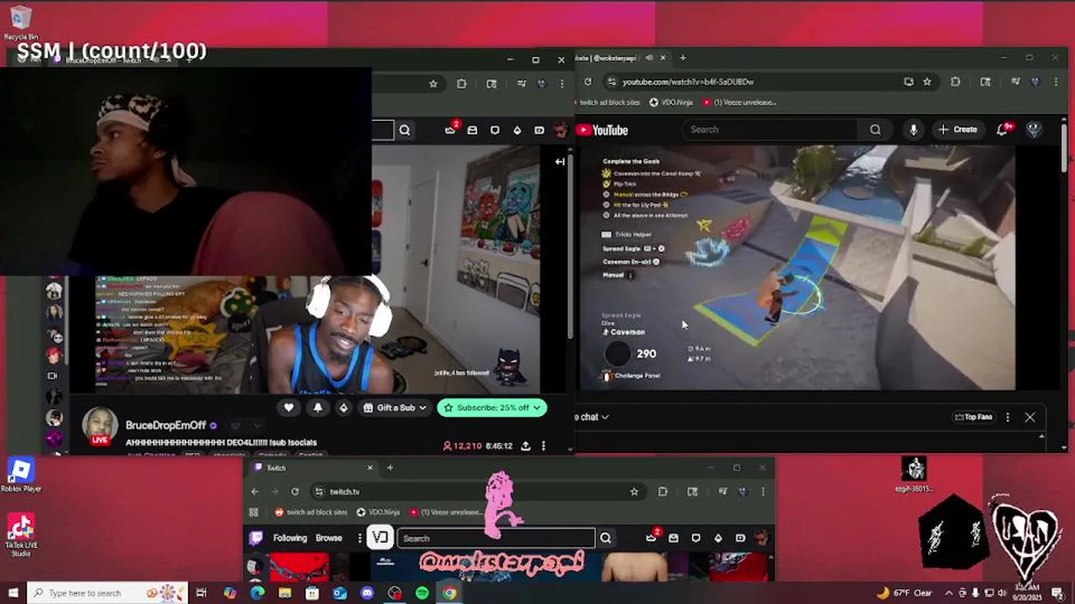Click the Twitch logo in lower window
This screenshot has height=604, width=1075.
pos(256,538)
